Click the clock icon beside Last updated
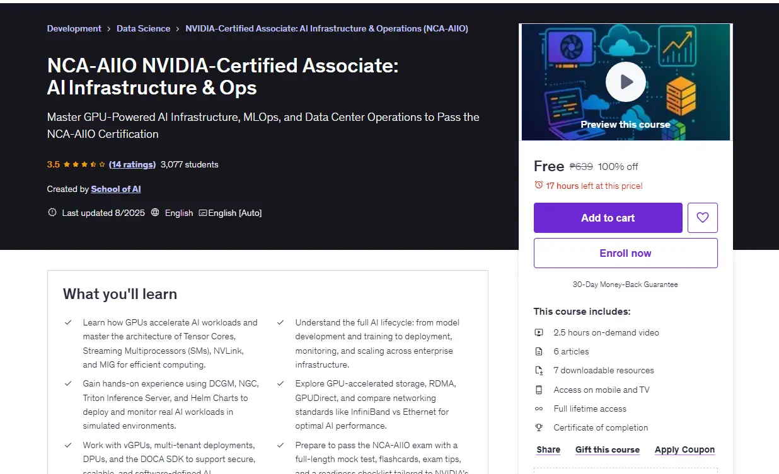 click(x=52, y=213)
